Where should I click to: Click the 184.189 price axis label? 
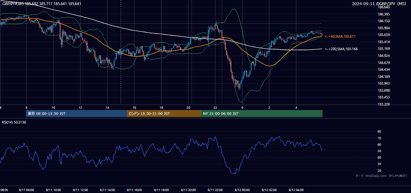point(384,77)
